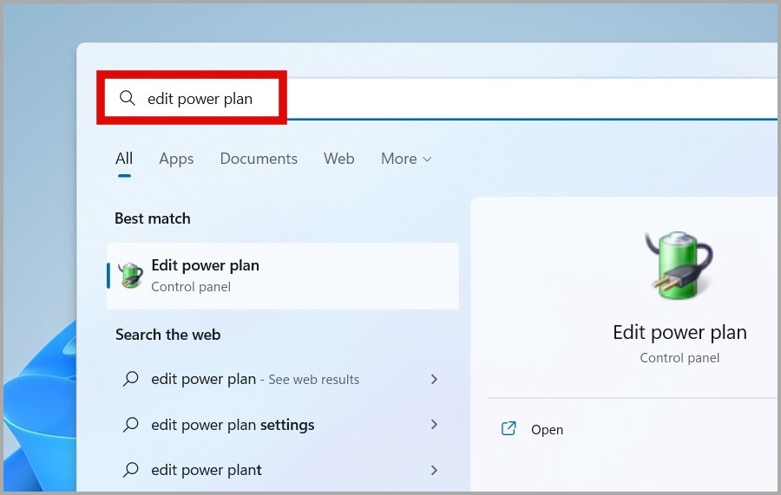Select 'edit power plan - See web results'
The width and height of the screenshot is (781, 495).
[282, 379]
